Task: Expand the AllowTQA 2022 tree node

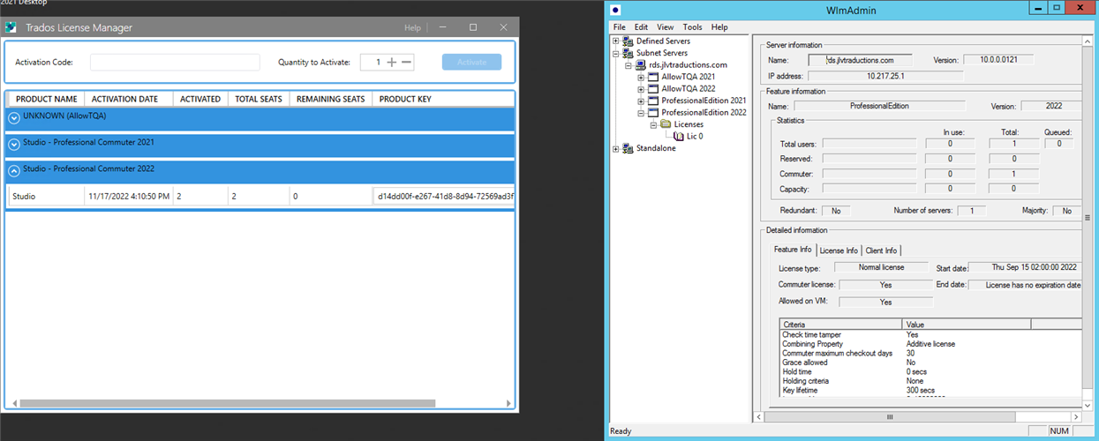Action: [x=641, y=89]
